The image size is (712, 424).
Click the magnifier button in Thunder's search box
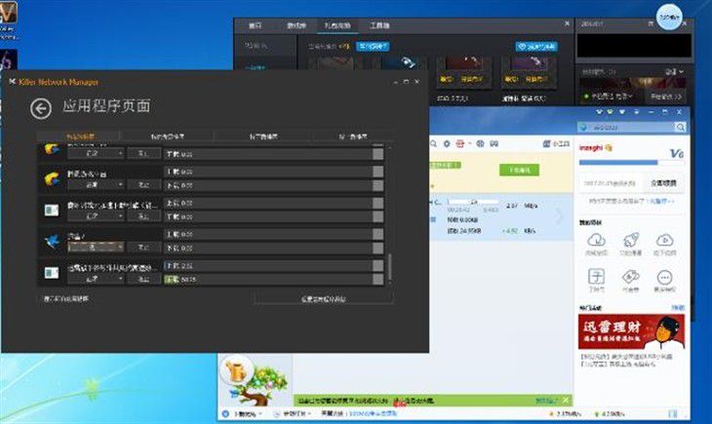click(680, 128)
